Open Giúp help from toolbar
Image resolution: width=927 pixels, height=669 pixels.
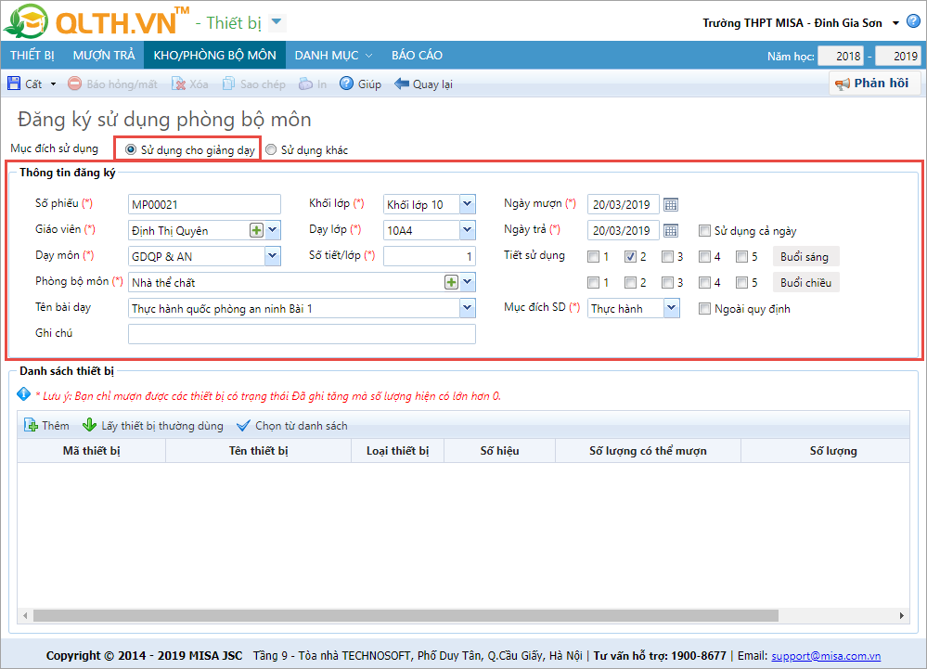pos(360,84)
